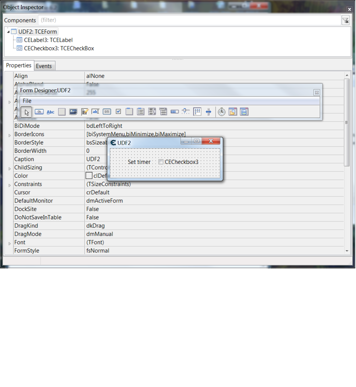Pick the Ok button component from palette

[39, 112]
